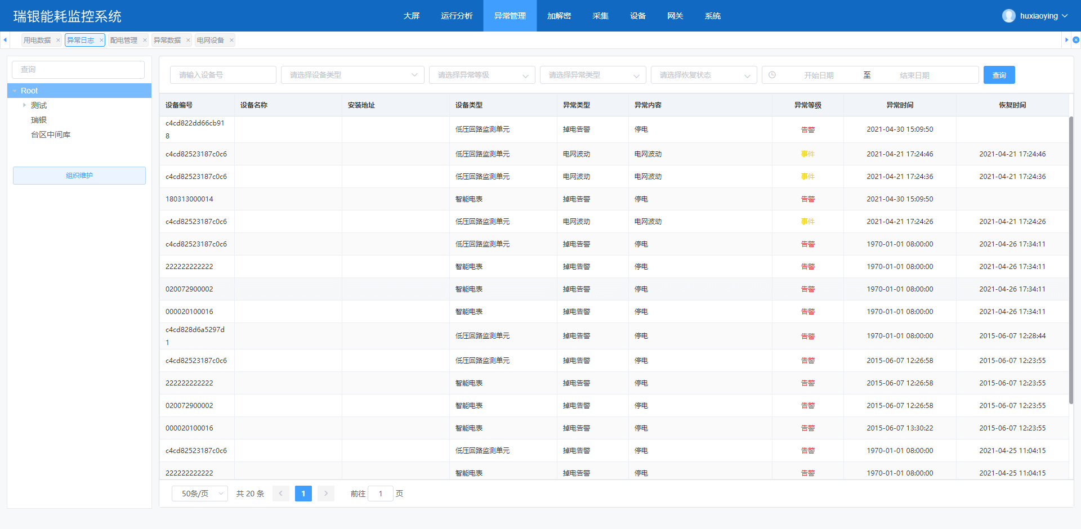Click the 请输入设备号 input field
This screenshot has width=1081, height=529.
[x=223, y=75]
